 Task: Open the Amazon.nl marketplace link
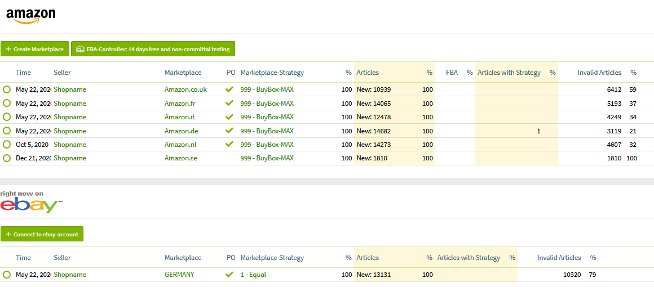tap(181, 145)
